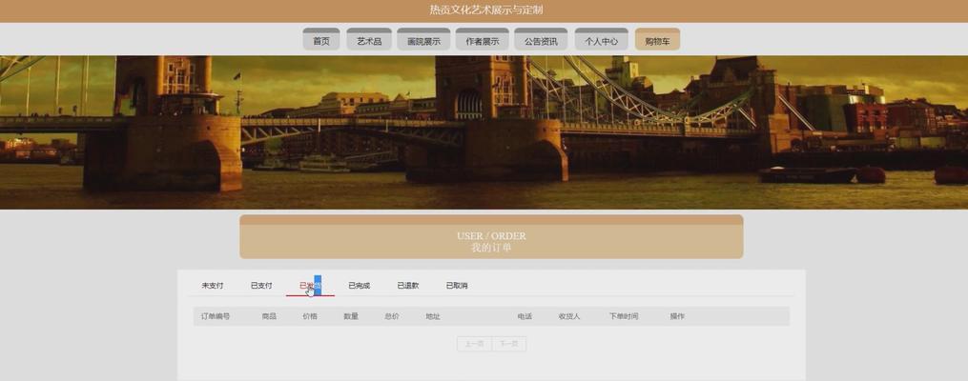Screen dimensions: 968x381
Task: Click the 订单编号 column header
Action: click(216, 316)
